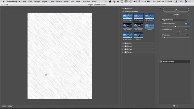Open the Type menu
This screenshot has height=109, width=194.
click(x=52, y=2)
